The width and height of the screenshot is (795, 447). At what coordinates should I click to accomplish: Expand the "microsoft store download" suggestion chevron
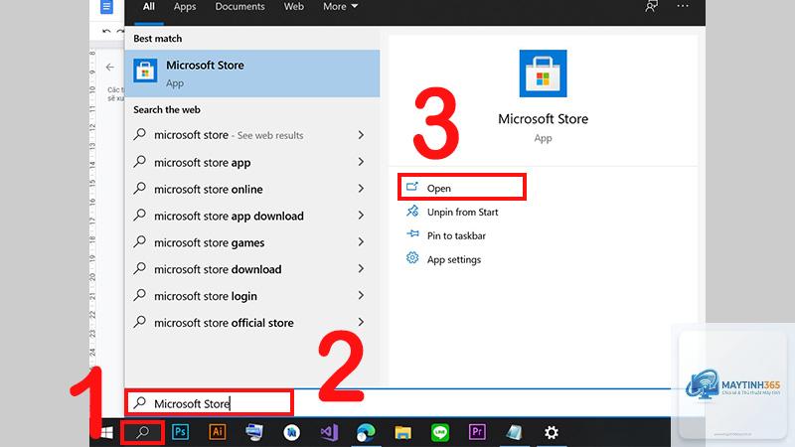[361, 268]
